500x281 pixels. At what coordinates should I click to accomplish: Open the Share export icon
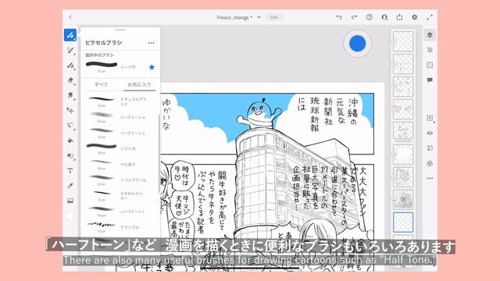tap(399, 17)
